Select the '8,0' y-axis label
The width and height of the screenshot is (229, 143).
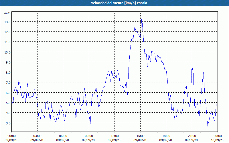click(8, 73)
